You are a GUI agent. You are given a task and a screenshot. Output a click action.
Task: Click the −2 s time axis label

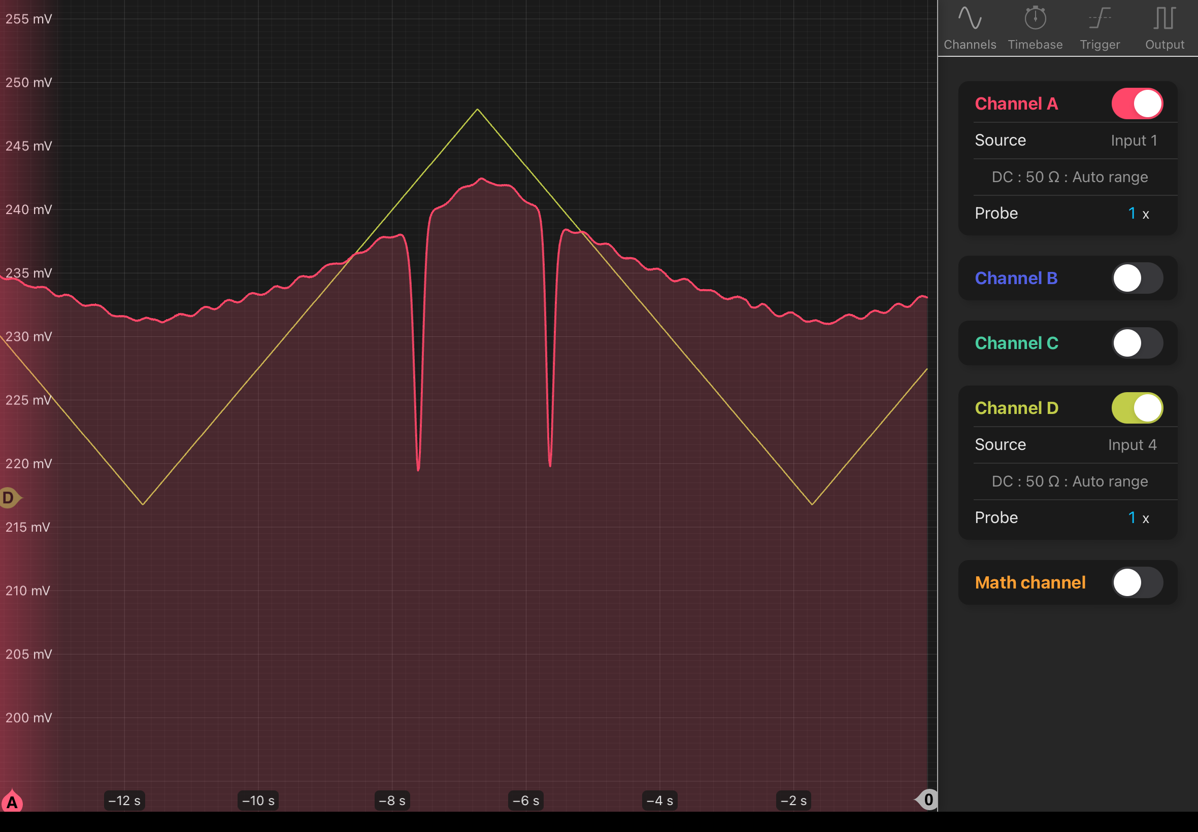[794, 801]
